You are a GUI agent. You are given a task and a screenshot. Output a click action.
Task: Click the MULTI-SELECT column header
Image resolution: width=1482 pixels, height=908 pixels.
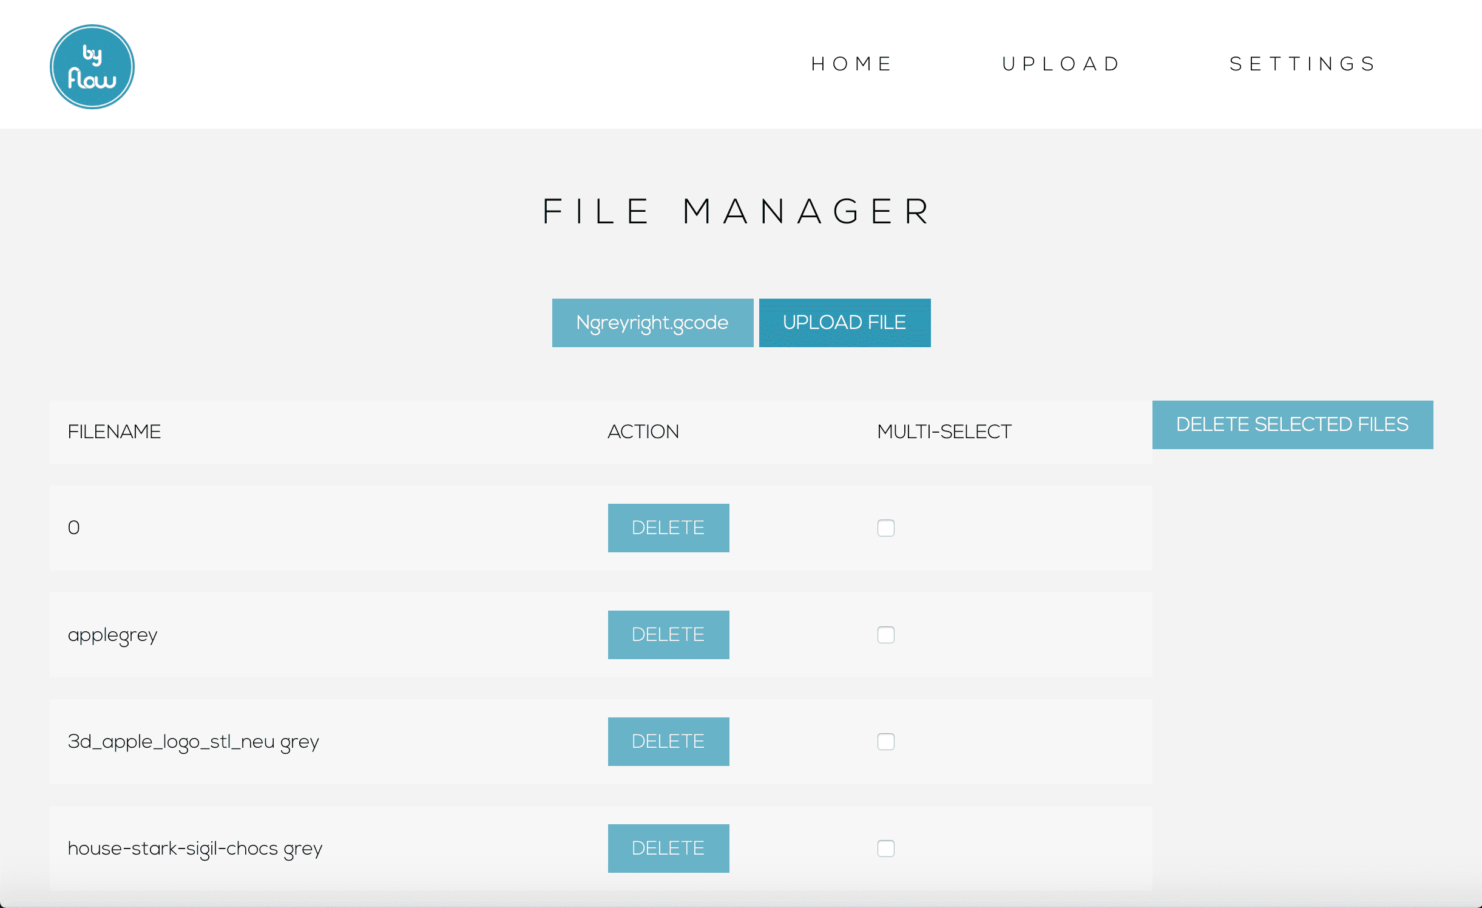pos(944,432)
